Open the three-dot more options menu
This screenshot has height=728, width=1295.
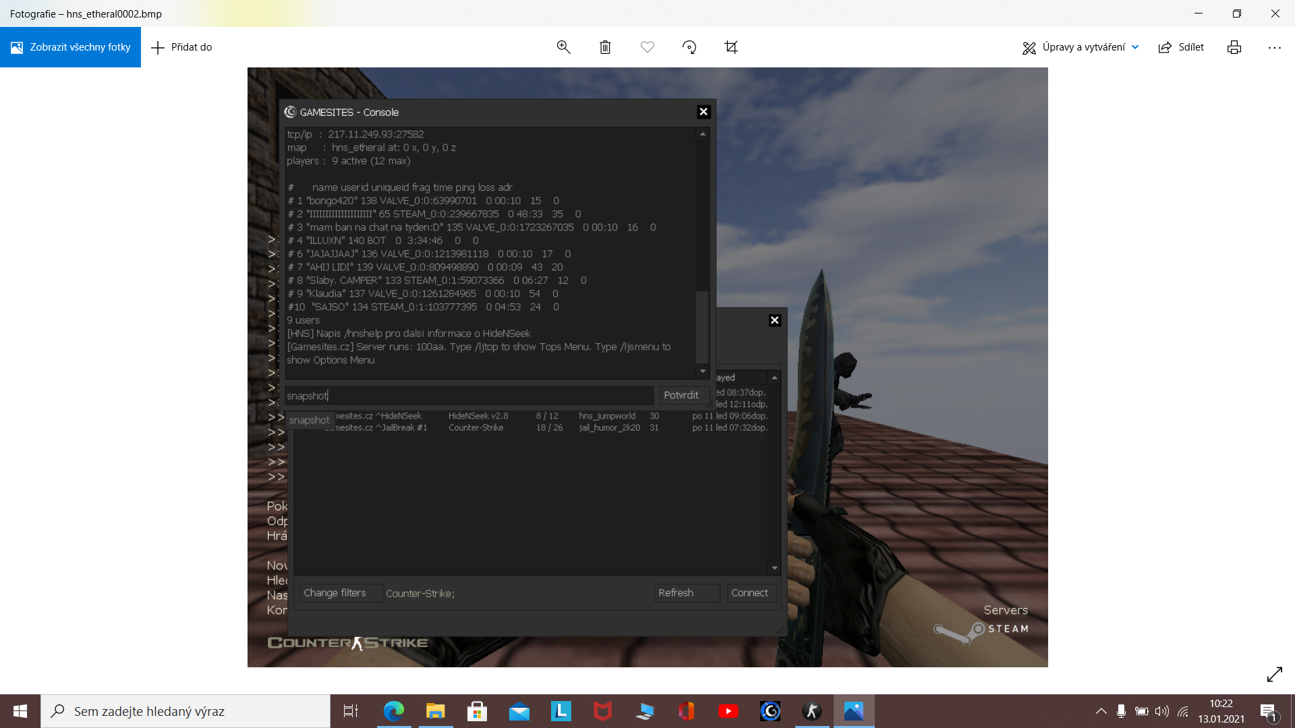1274,47
